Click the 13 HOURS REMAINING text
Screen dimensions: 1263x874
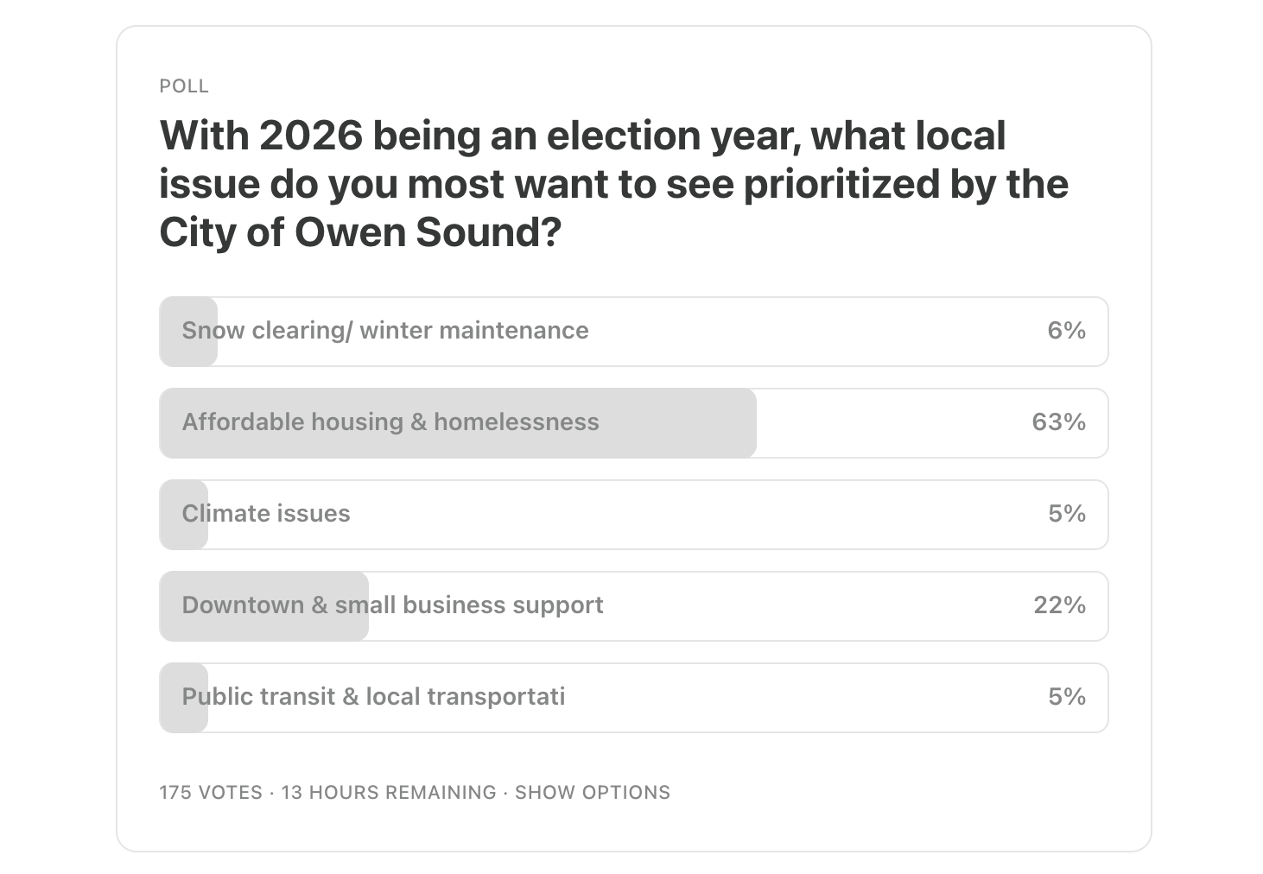(x=389, y=793)
